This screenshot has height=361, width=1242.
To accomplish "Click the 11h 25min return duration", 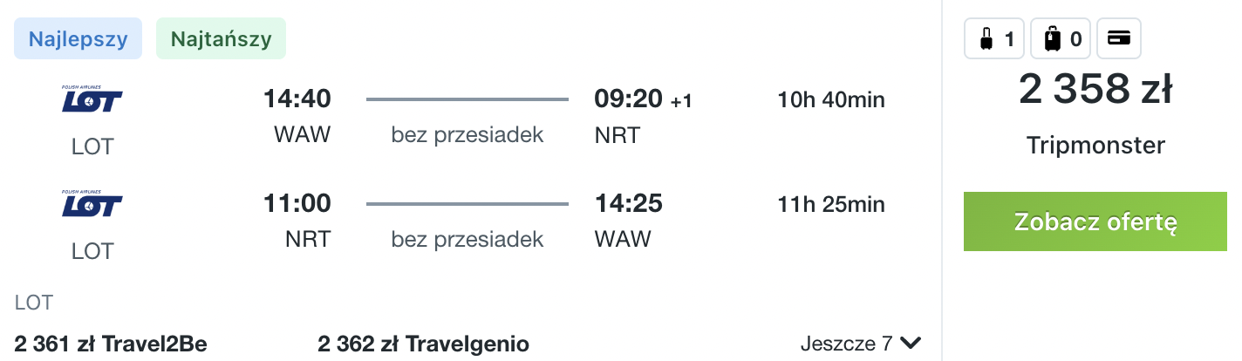I will point(831,204).
